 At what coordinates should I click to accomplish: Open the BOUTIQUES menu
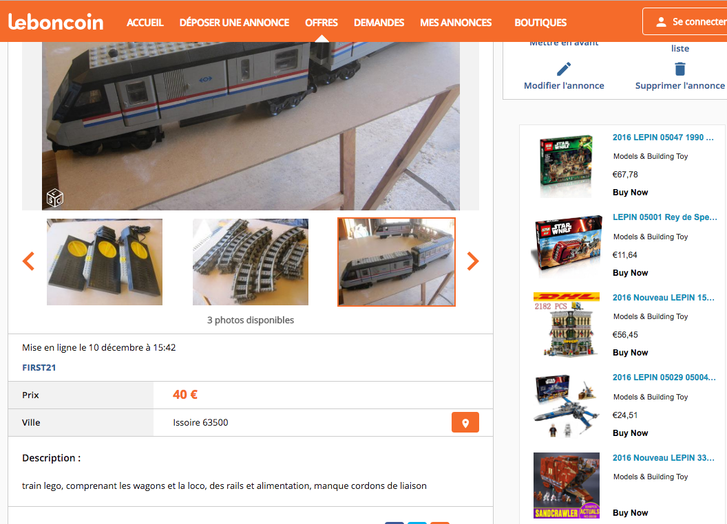(x=540, y=23)
